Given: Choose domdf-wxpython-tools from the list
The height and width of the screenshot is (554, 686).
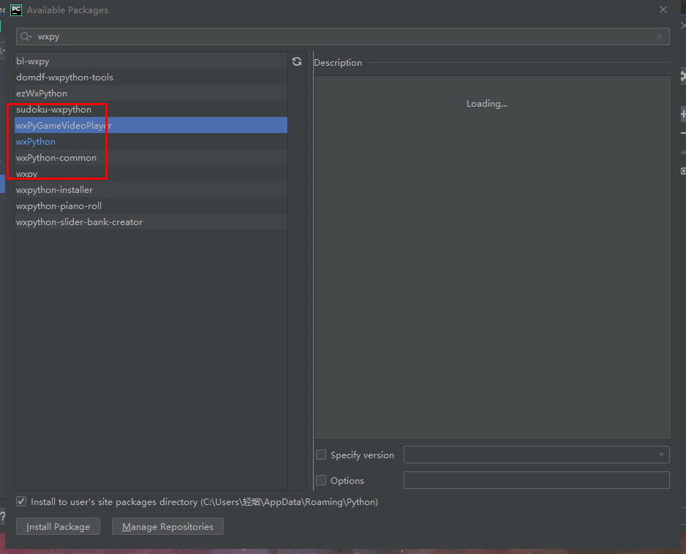Looking at the screenshot, I should tap(64, 77).
